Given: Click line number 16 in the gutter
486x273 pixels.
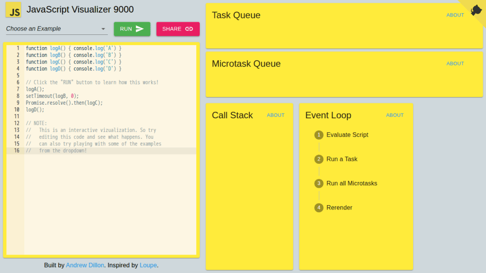Looking at the screenshot, I should tap(17, 151).
